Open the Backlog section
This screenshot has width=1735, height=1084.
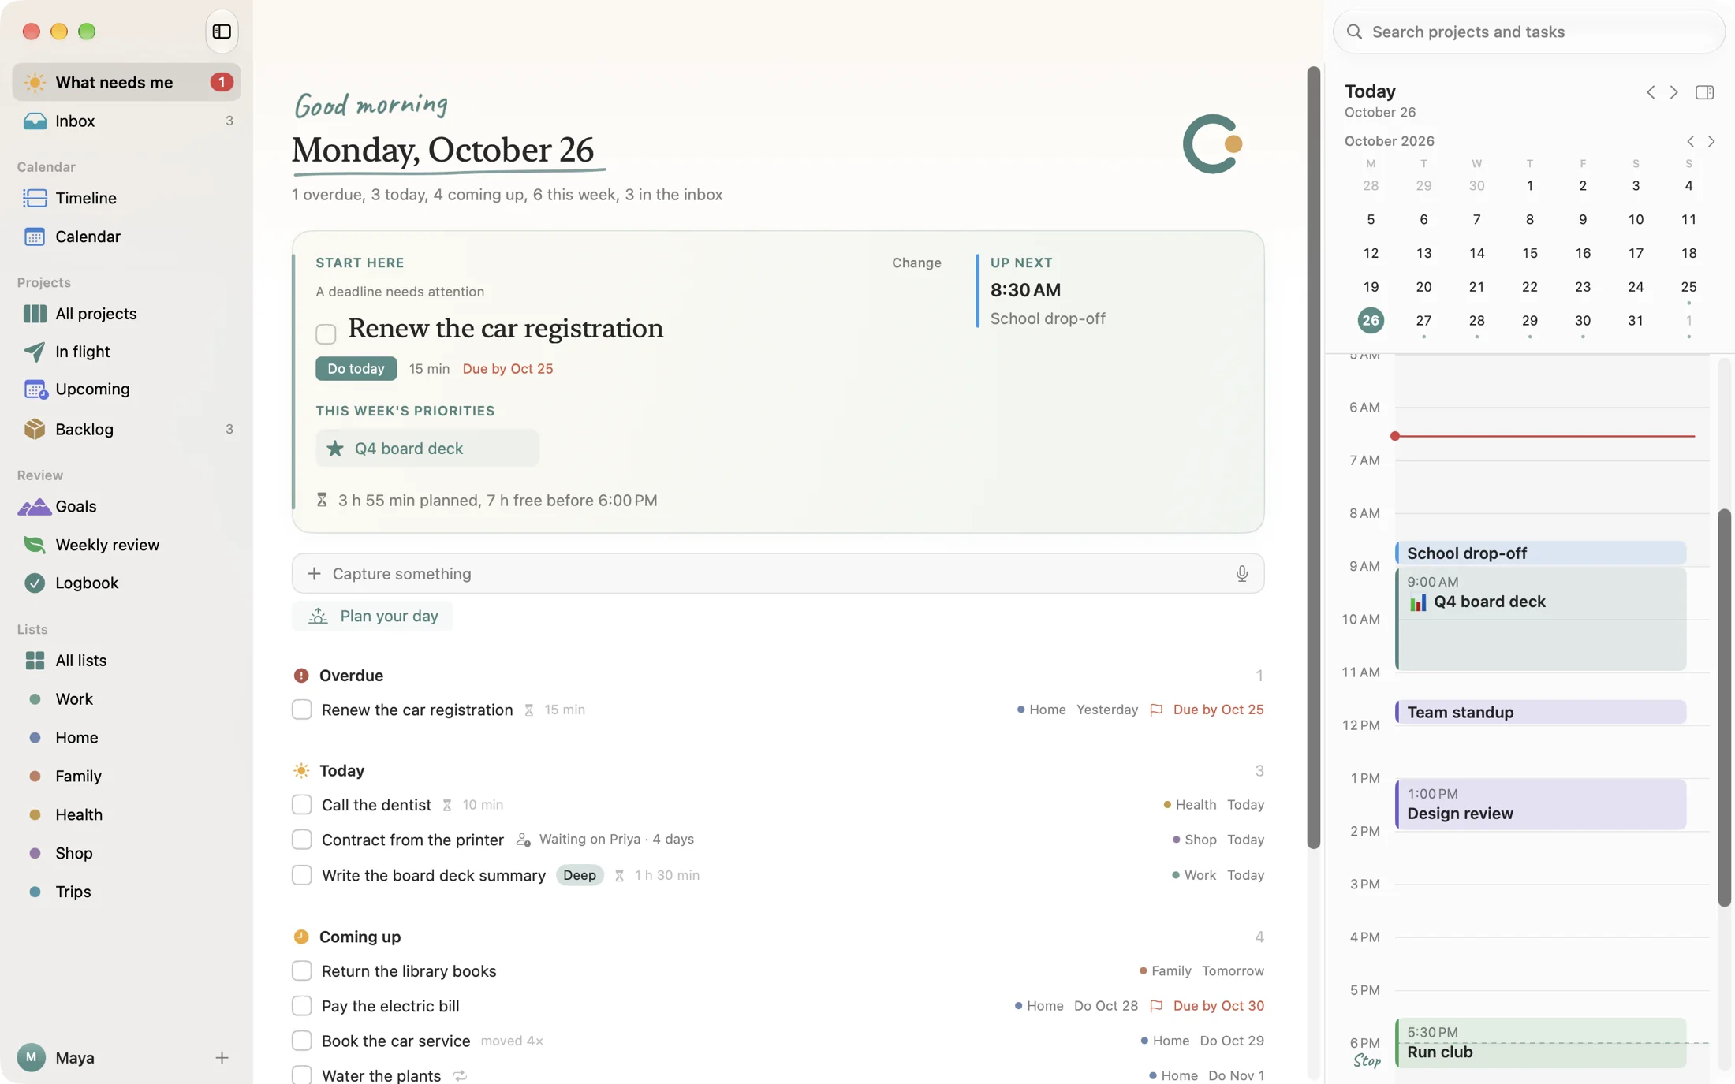(126, 429)
